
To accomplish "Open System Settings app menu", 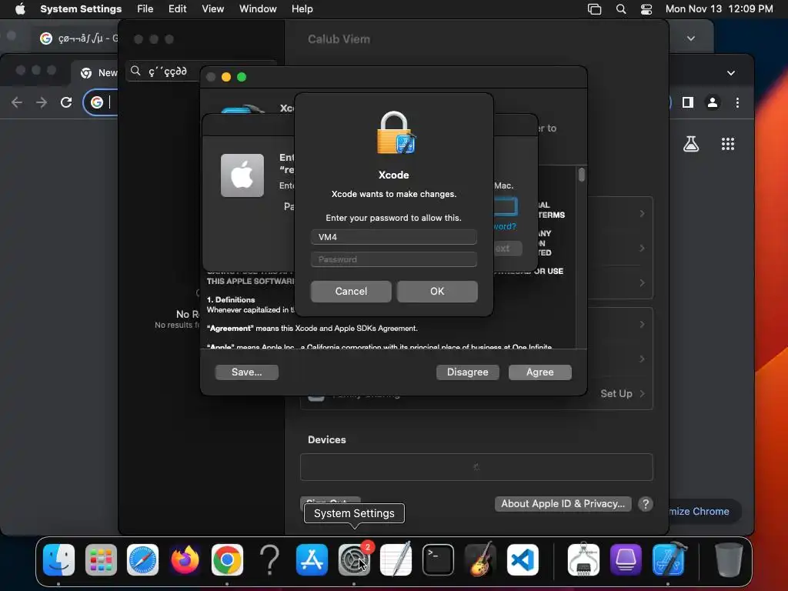I will (x=81, y=8).
